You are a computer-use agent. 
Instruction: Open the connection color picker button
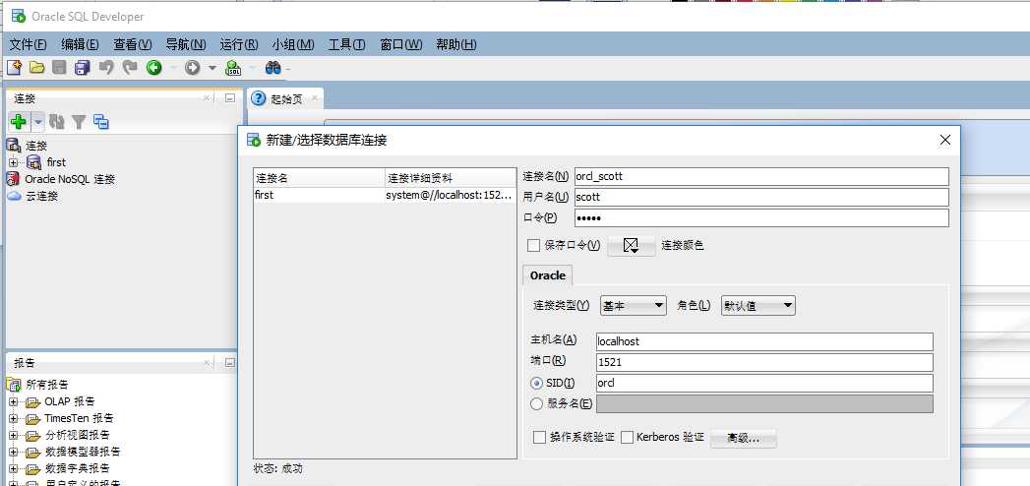[632, 245]
